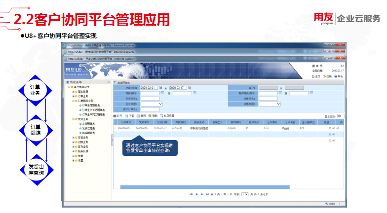The height and width of the screenshot is (213, 387).
Task: Expand the 基本信息 tree node
Action: pyautogui.click(x=73, y=92)
